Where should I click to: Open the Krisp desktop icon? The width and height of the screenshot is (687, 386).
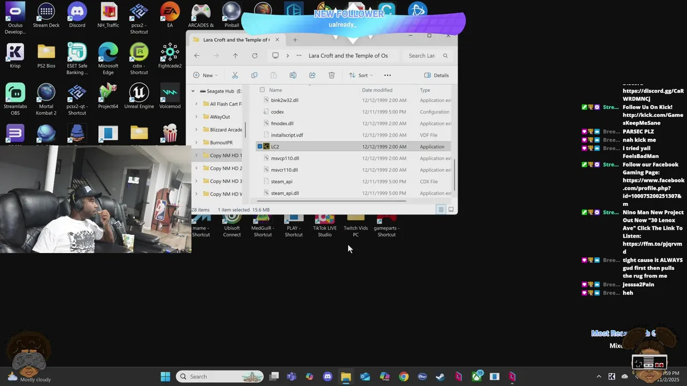click(15, 56)
